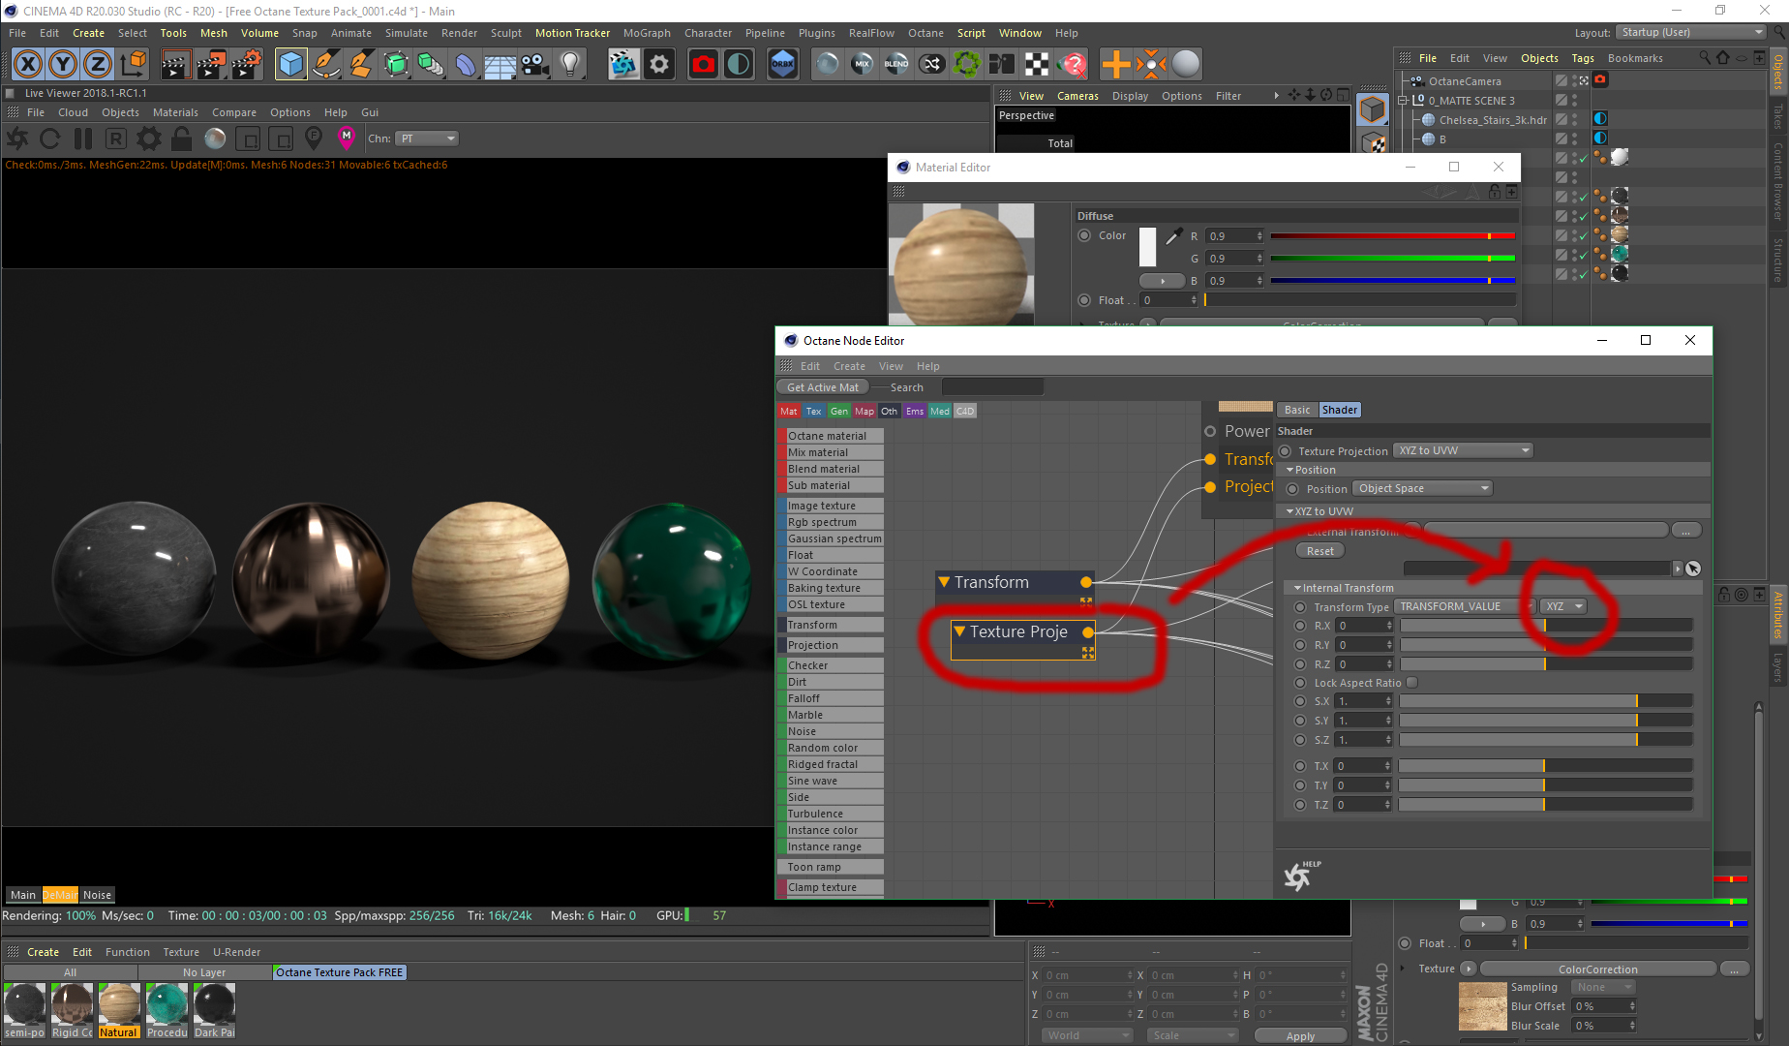The width and height of the screenshot is (1789, 1046).
Task: Pause rendering in the Live Viewer
Action: [x=83, y=138]
